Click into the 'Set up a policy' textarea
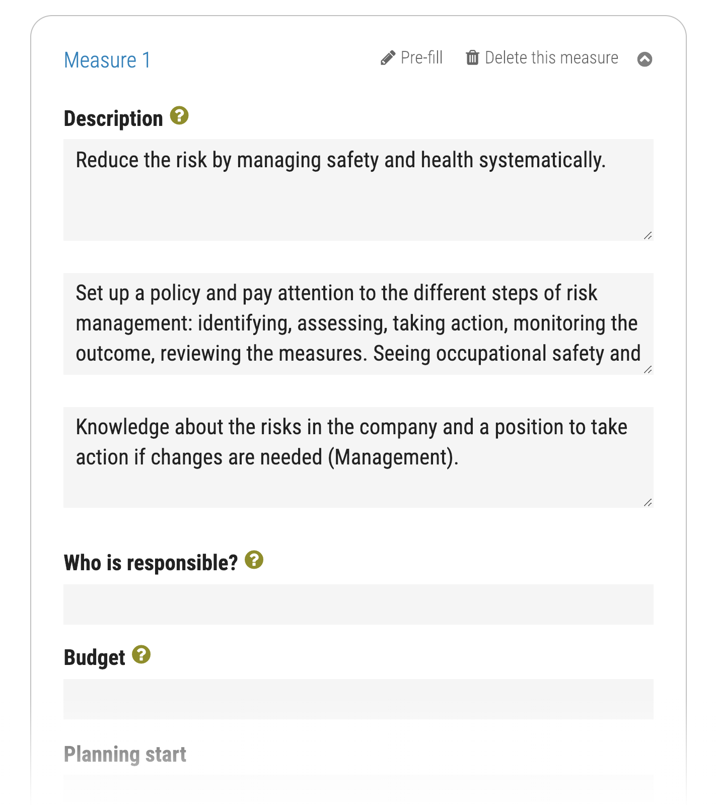Image resolution: width=716 pixels, height=805 pixels. coord(357,323)
